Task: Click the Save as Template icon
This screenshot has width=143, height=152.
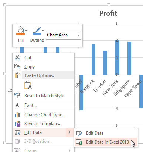Action: click(17, 124)
